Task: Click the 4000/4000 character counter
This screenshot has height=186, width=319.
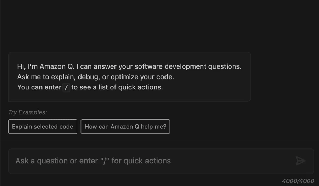Action: (298, 181)
